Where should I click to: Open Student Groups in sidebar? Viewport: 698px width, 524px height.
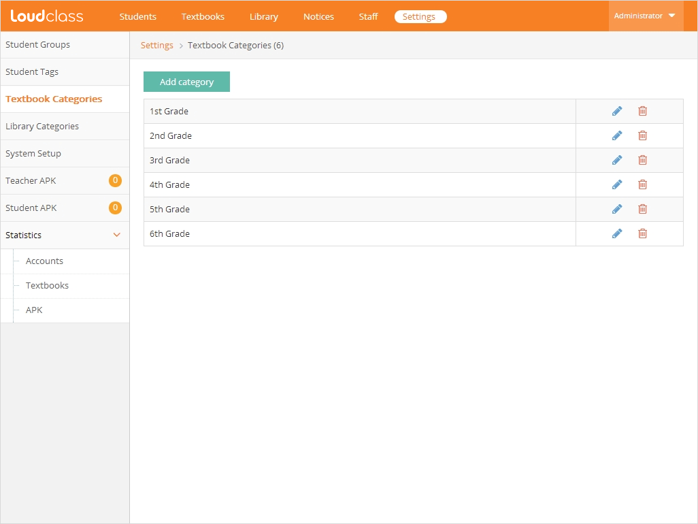point(65,44)
